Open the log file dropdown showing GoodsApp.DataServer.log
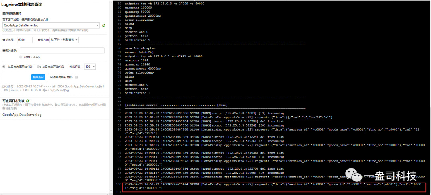This screenshot has height=195, width=431. point(51,25)
